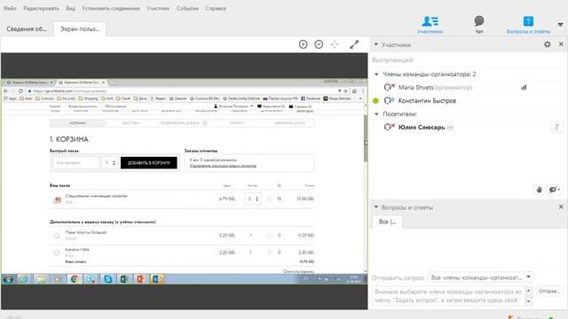Image resolution: width=568 pixels, height=319 pixels.
Task: Click the Очистить корзину link
Action: click(x=298, y=271)
